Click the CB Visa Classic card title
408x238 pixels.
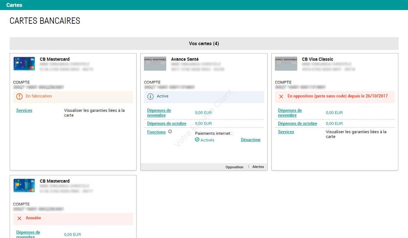(x=317, y=59)
